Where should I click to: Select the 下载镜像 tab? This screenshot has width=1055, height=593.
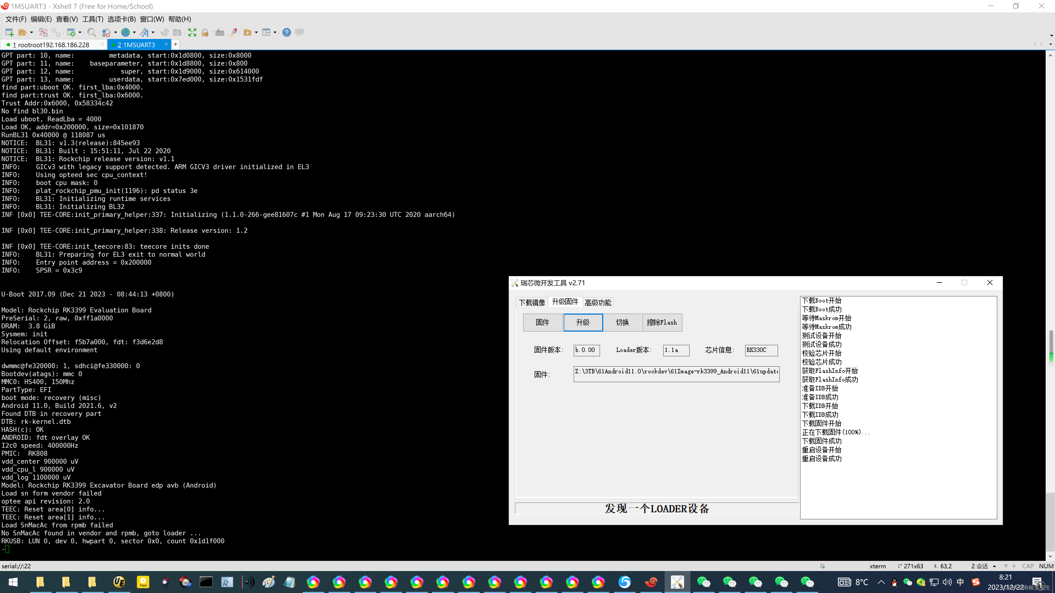point(532,303)
